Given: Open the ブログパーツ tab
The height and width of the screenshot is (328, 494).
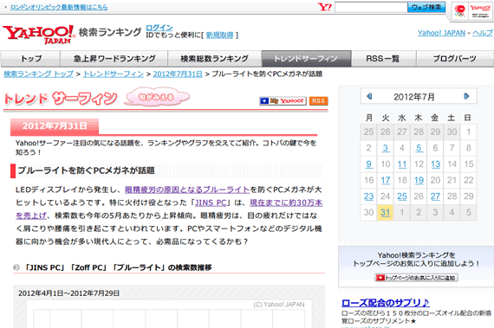Looking at the screenshot, I should point(455,59).
